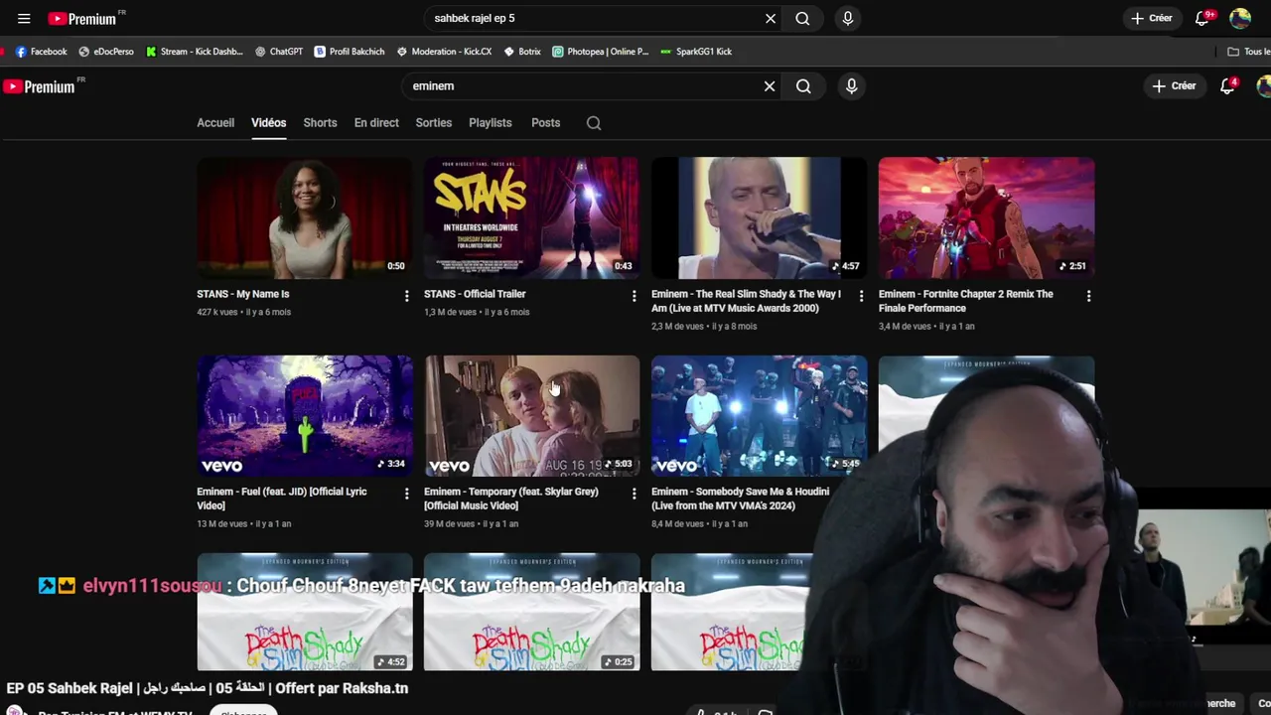This screenshot has width=1271, height=715.
Task: Click title 'Eminem - Temporary (feat. Skylar Grey)'
Action: 511,499
